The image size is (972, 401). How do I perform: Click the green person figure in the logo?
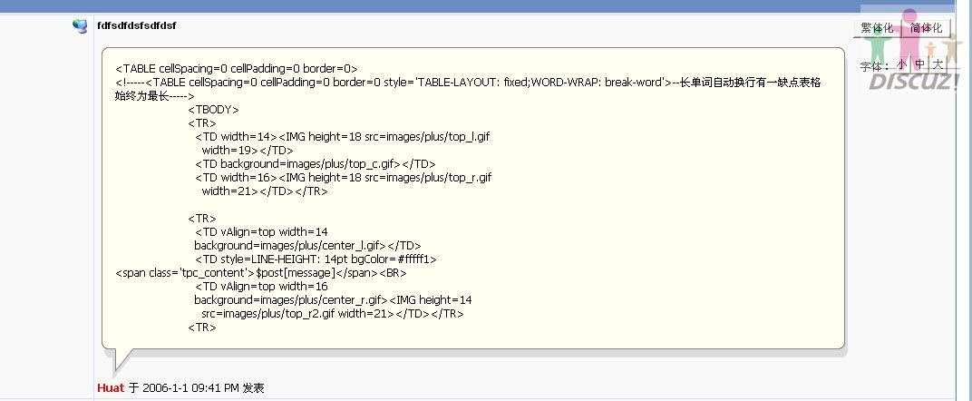(878, 46)
